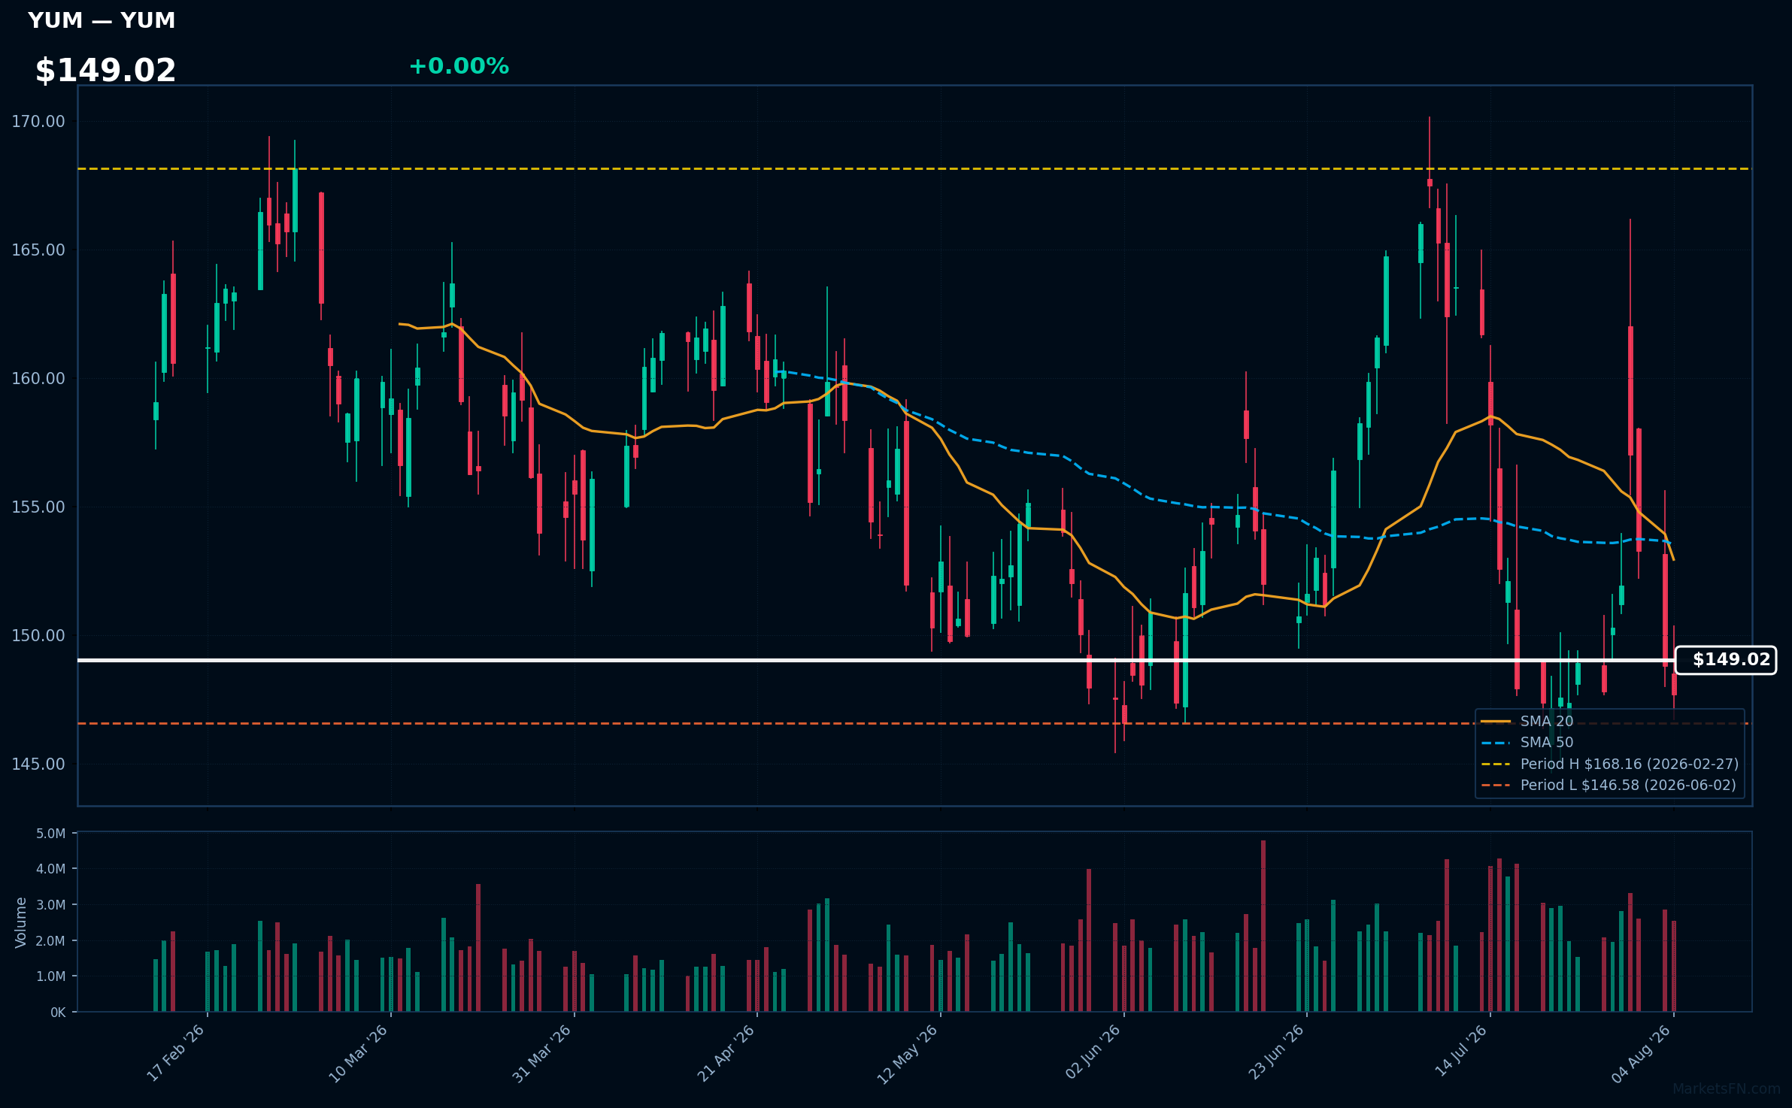Click the 1.0M volume axis label
The height and width of the screenshot is (1108, 1792).
click(x=51, y=976)
